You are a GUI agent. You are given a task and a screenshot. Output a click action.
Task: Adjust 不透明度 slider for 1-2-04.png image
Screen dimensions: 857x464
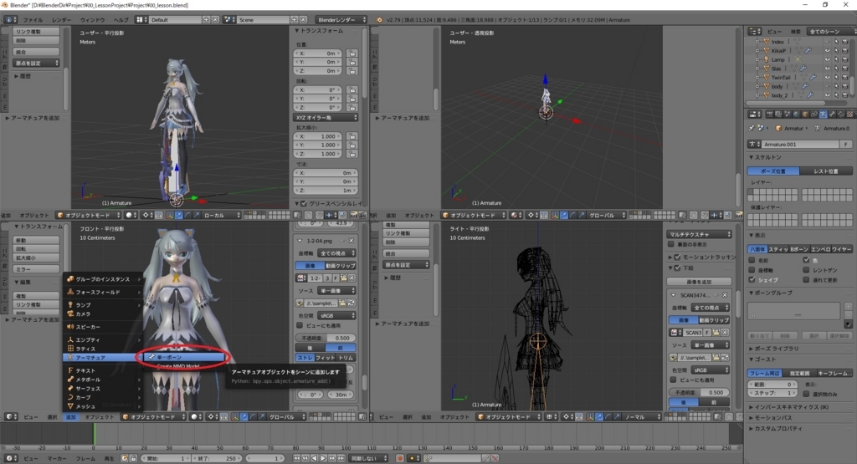(326, 338)
